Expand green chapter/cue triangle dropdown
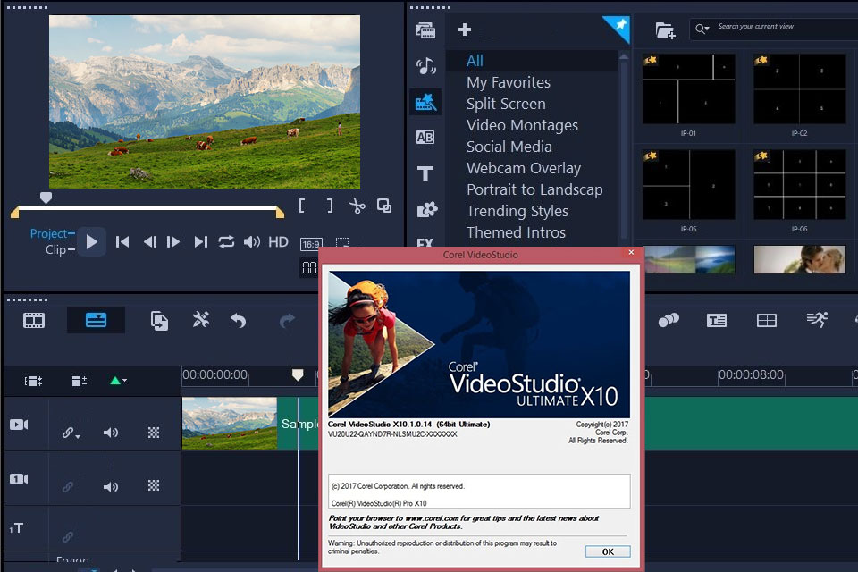Image resolution: width=858 pixels, height=572 pixels. coord(118,381)
